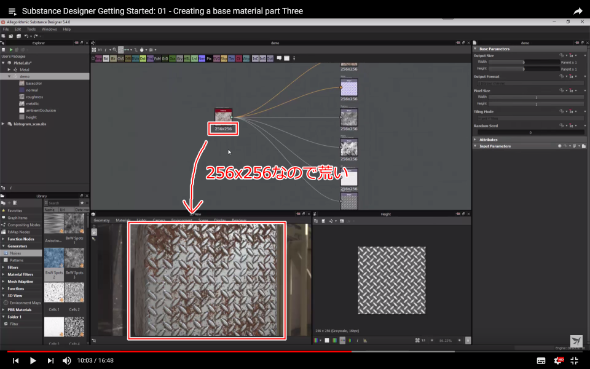Image resolution: width=590 pixels, height=369 pixels.
Task: Click the undo arrow in the main toolbar
Action: click(26, 36)
